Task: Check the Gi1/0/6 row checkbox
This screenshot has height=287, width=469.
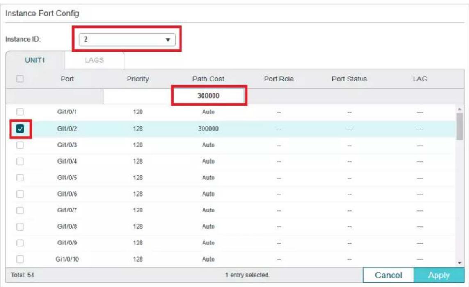Action: (x=20, y=194)
